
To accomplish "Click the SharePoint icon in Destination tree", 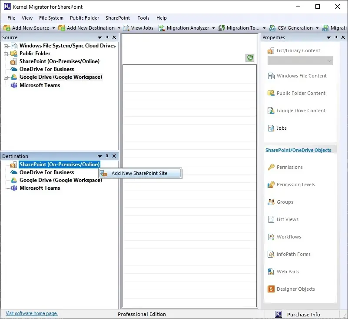I will 13,165.
